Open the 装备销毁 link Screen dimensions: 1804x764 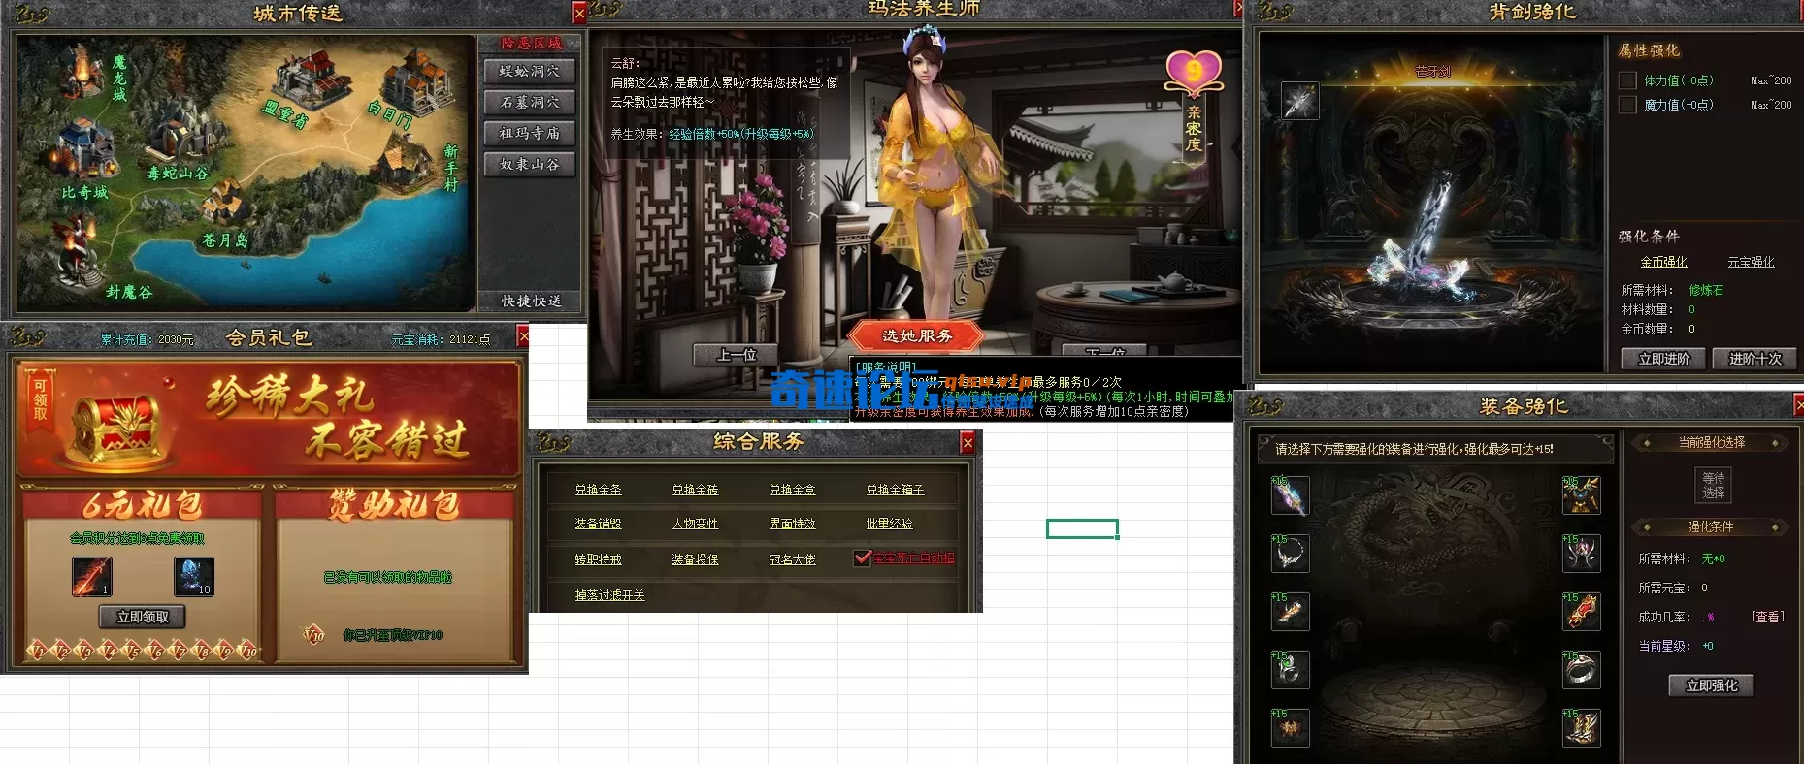point(598,524)
